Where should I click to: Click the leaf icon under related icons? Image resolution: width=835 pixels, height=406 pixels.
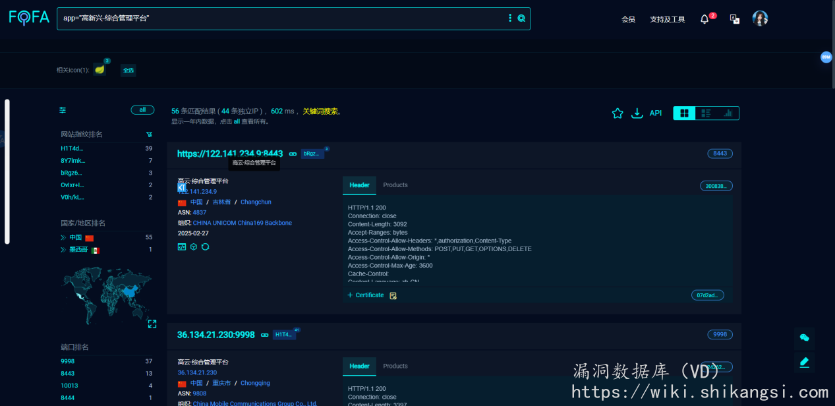pos(100,69)
